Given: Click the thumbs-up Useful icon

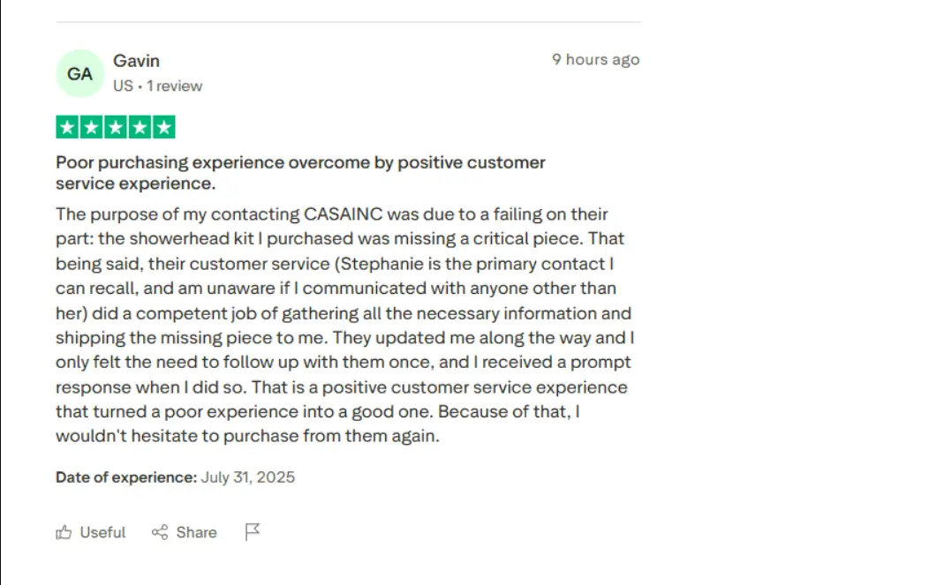Looking at the screenshot, I should pos(64,532).
